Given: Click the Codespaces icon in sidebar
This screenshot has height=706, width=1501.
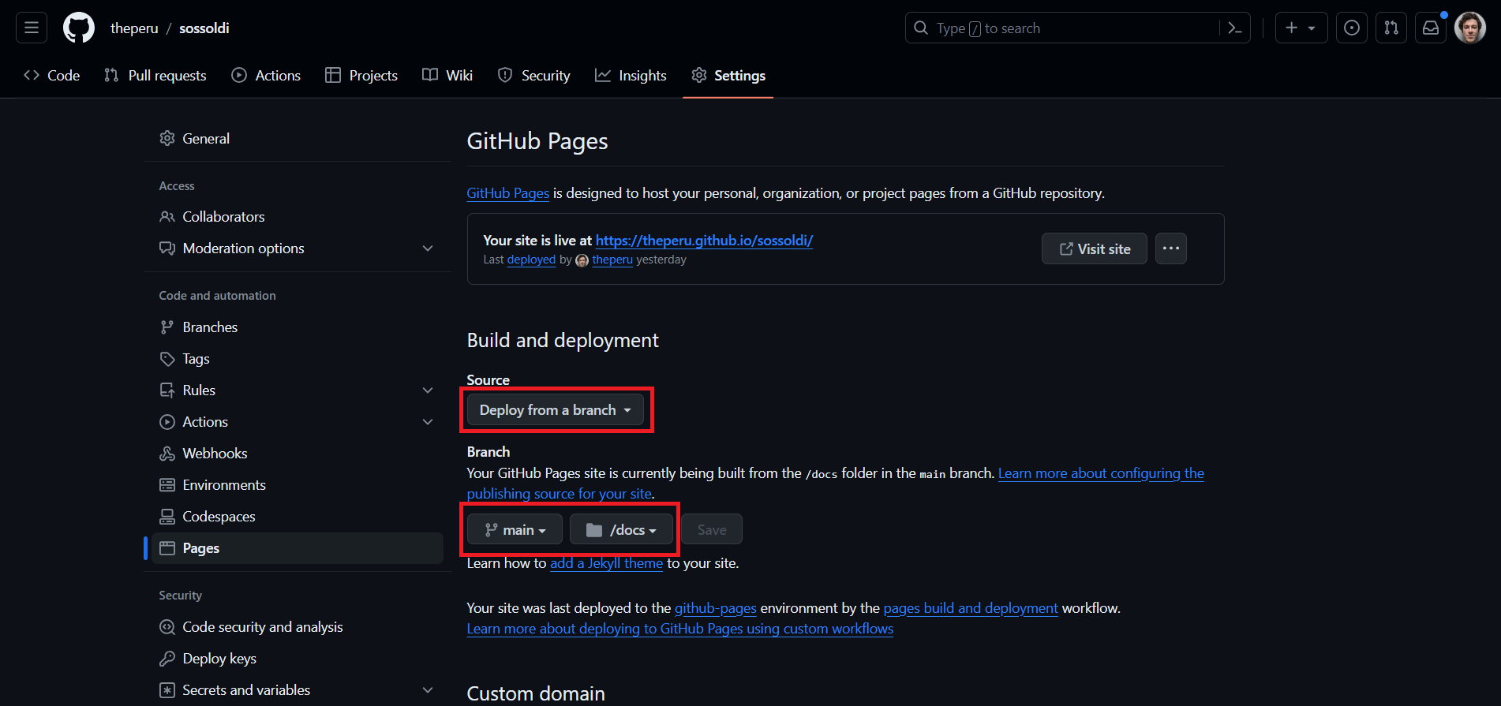Looking at the screenshot, I should (x=167, y=516).
